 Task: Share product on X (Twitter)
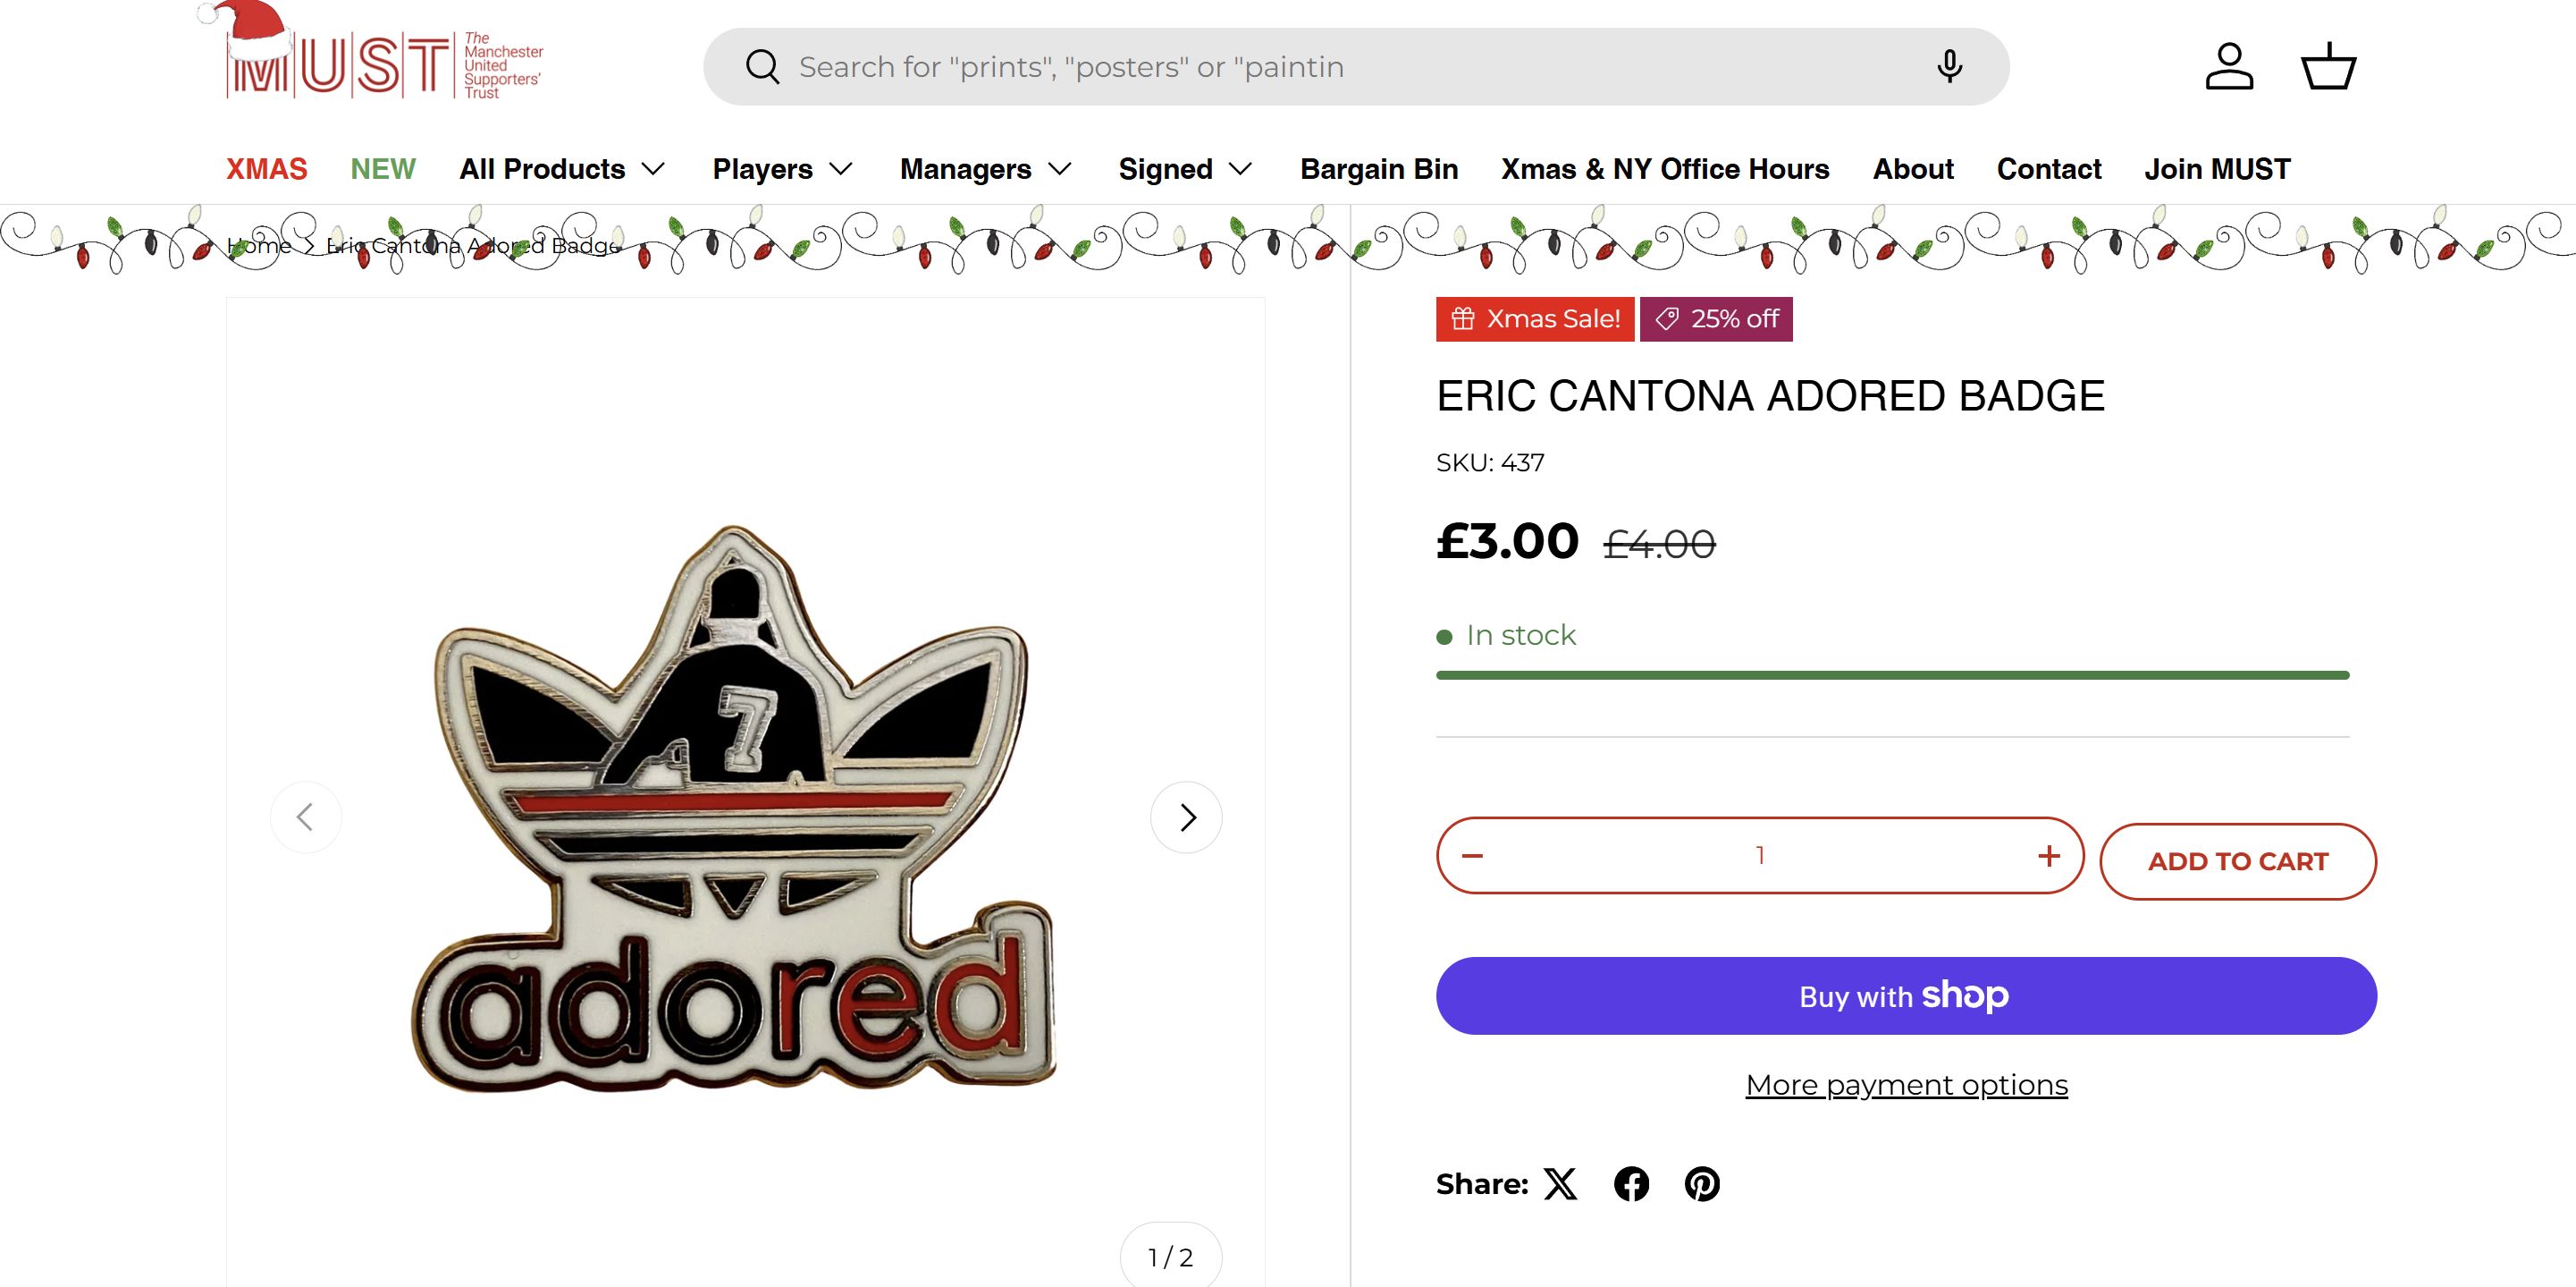point(1560,1184)
